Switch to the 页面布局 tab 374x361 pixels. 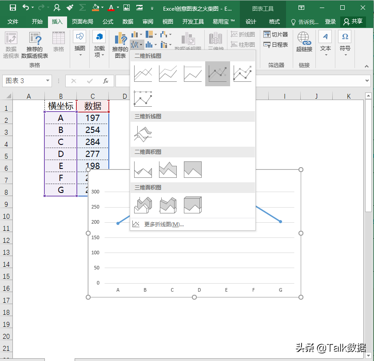pos(82,22)
